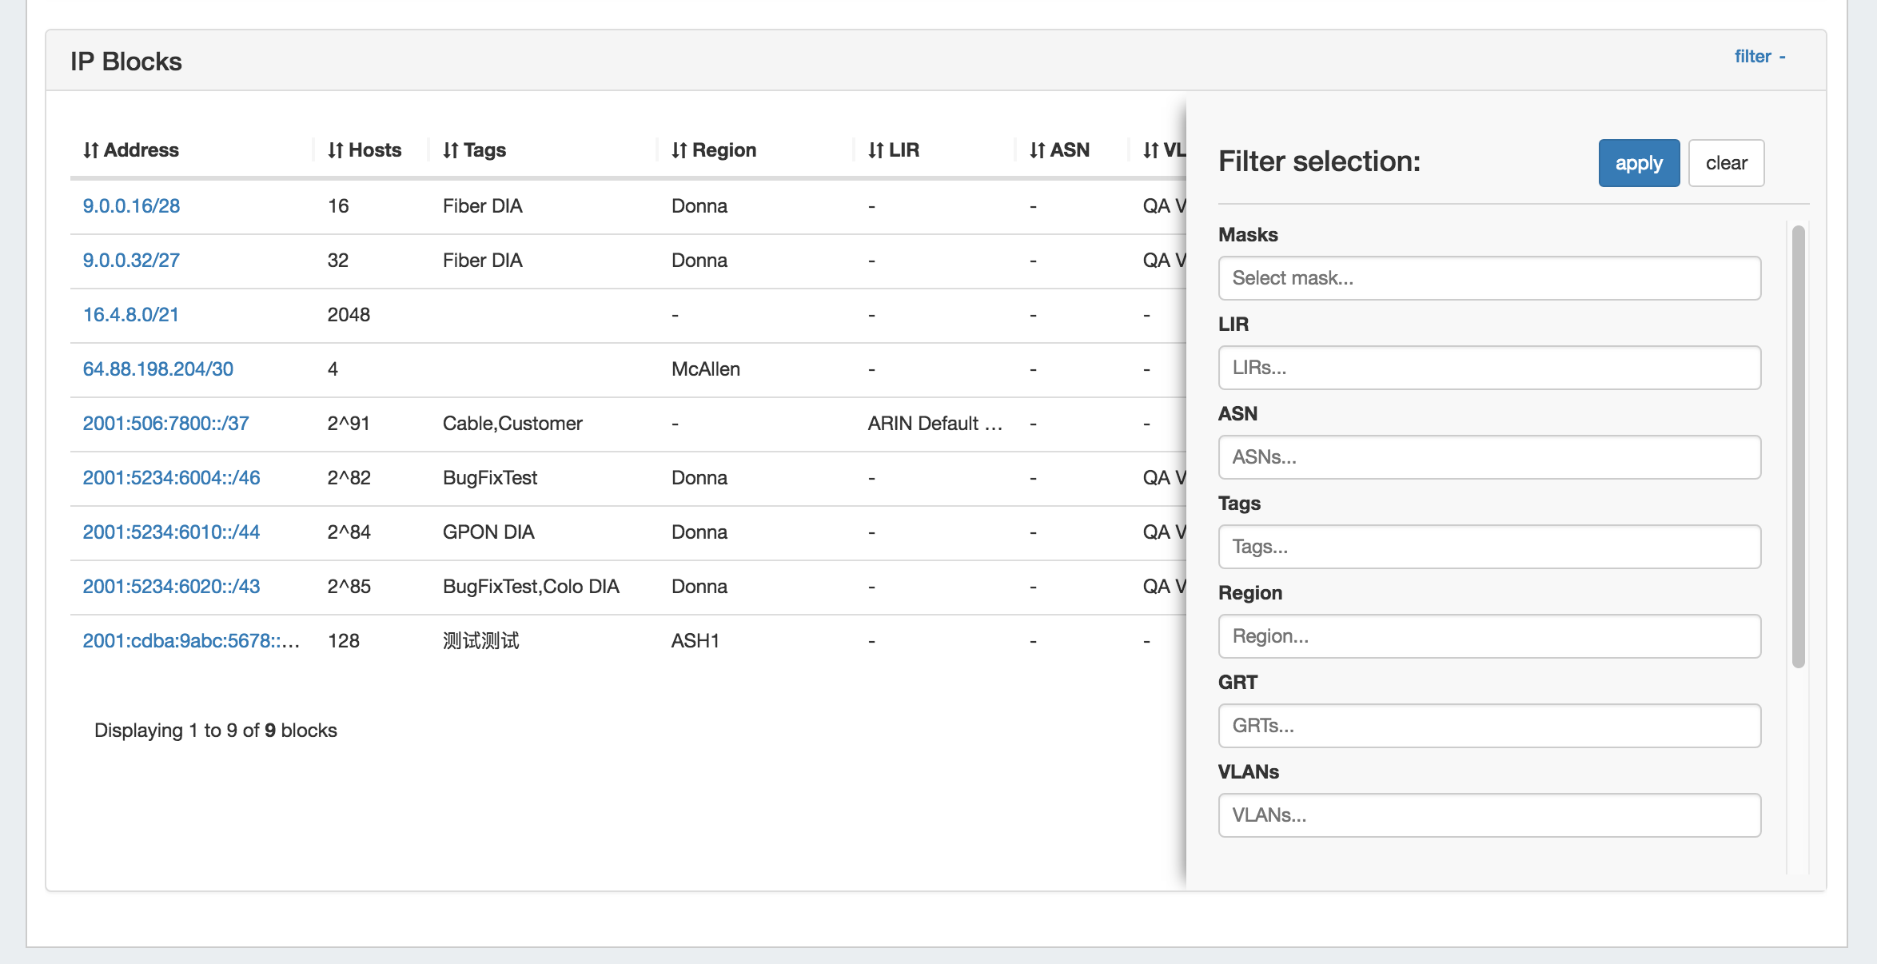This screenshot has height=964, width=1877.
Task: Open the Select mask dropdown
Action: pos(1488,278)
